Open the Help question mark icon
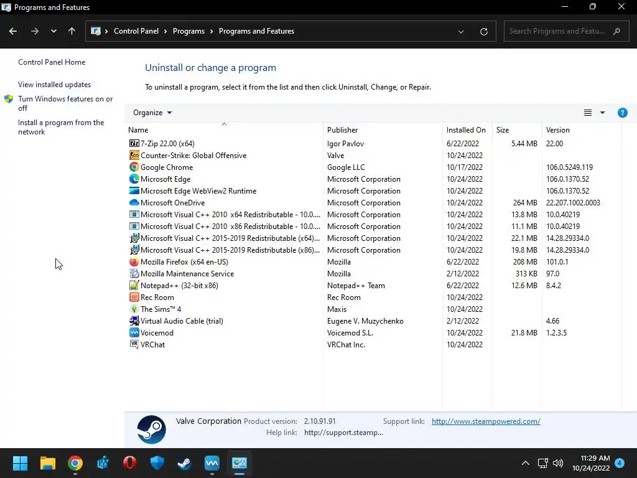Viewport: 637px width, 478px height. (x=622, y=113)
